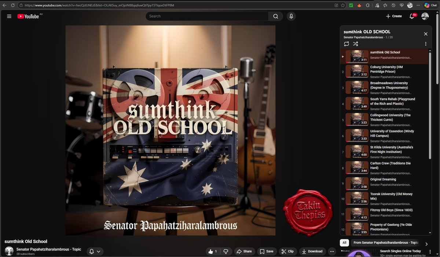Image resolution: width=440 pixels, height=257 pixels.
Task: Click the green checkmark extension icon
Action: click(x=351, y=5)
